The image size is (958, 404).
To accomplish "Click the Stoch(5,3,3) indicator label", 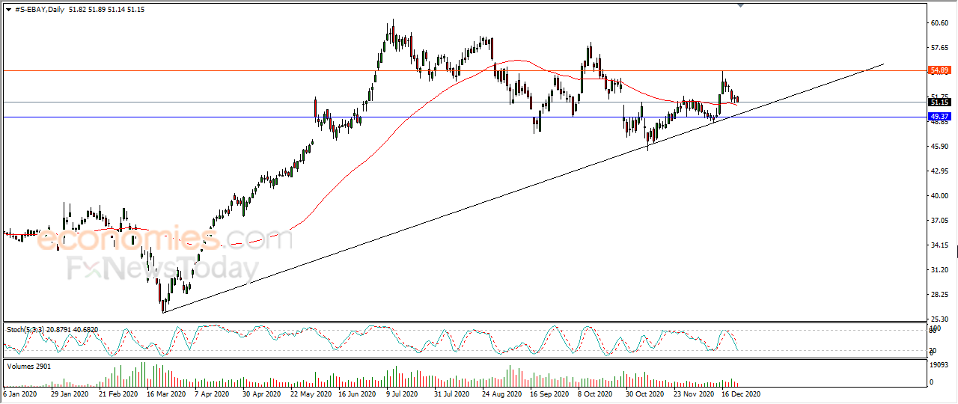I will pyautogui.click(x=27, y=330).
